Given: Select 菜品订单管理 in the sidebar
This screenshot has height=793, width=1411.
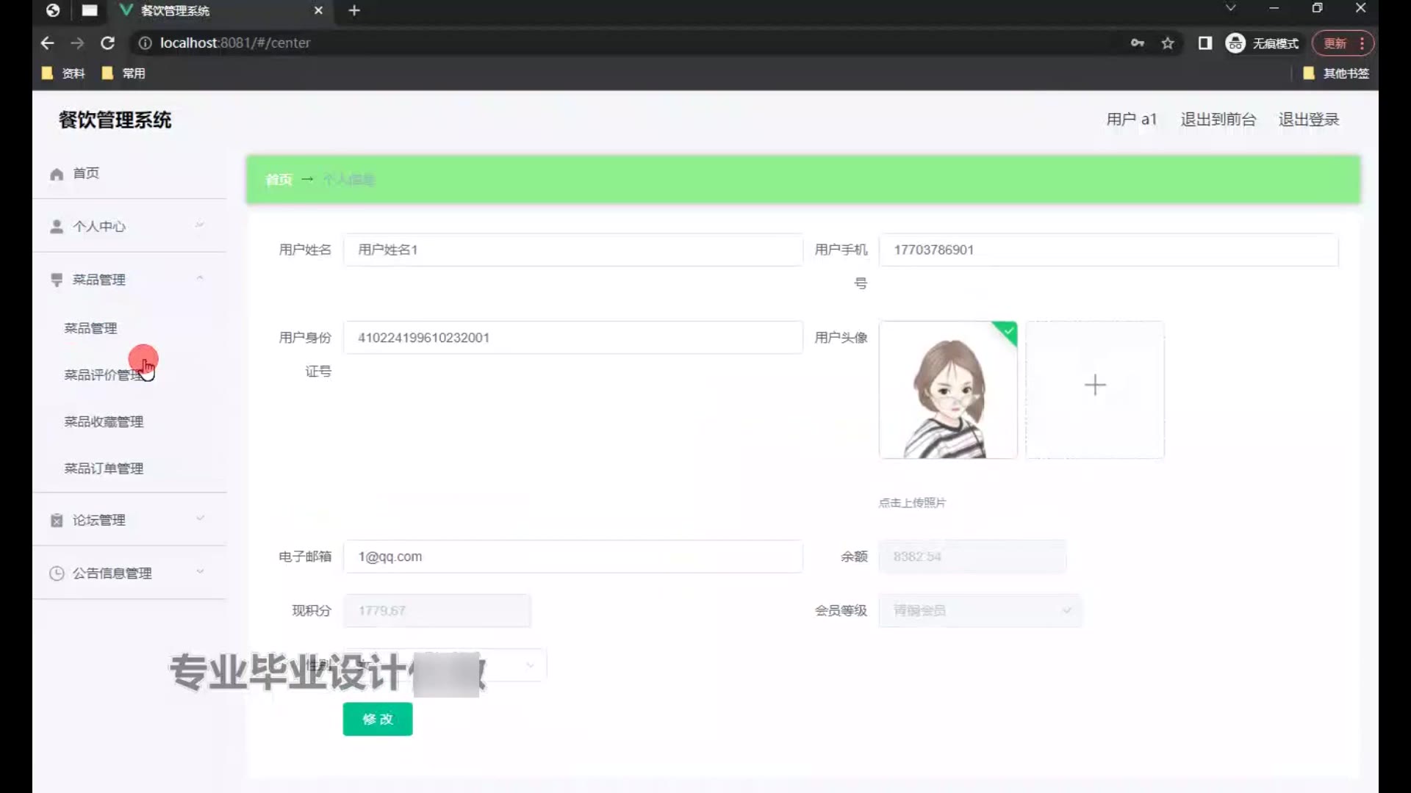Looking at the screenshot, I should (x=104, y=468).
